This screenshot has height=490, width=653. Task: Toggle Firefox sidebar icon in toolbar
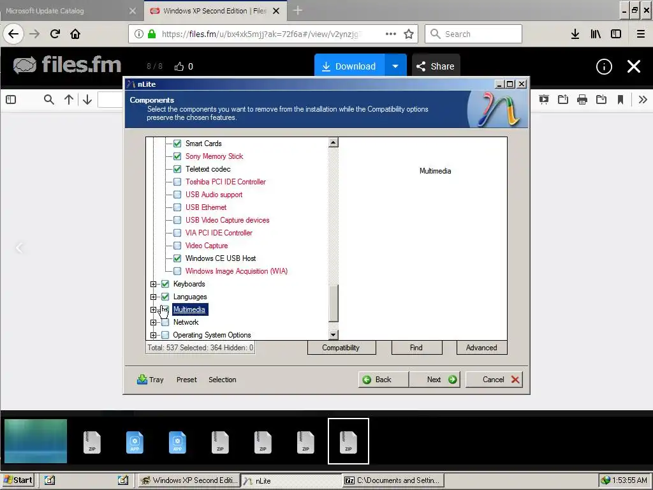[x=616, y=34]
